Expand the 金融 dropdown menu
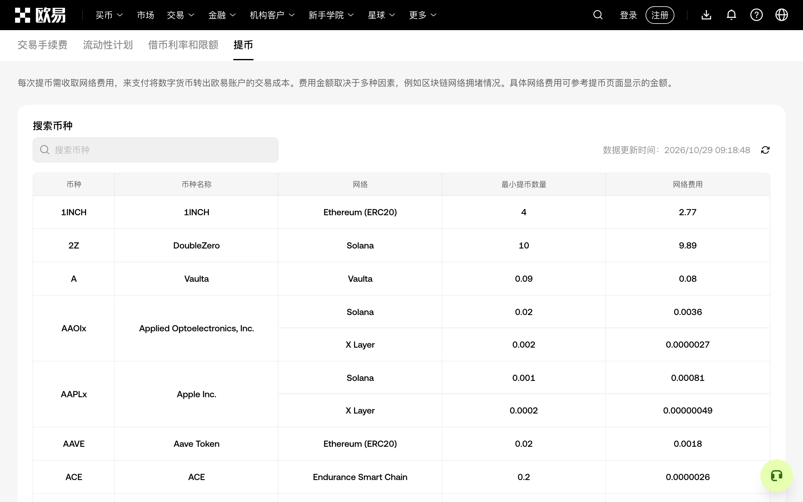The height and width of the screenshot is (502, 803). pos(222,15)
